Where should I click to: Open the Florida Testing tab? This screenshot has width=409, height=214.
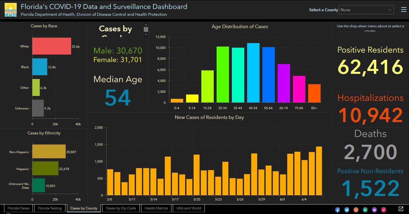tap(50, 208)
